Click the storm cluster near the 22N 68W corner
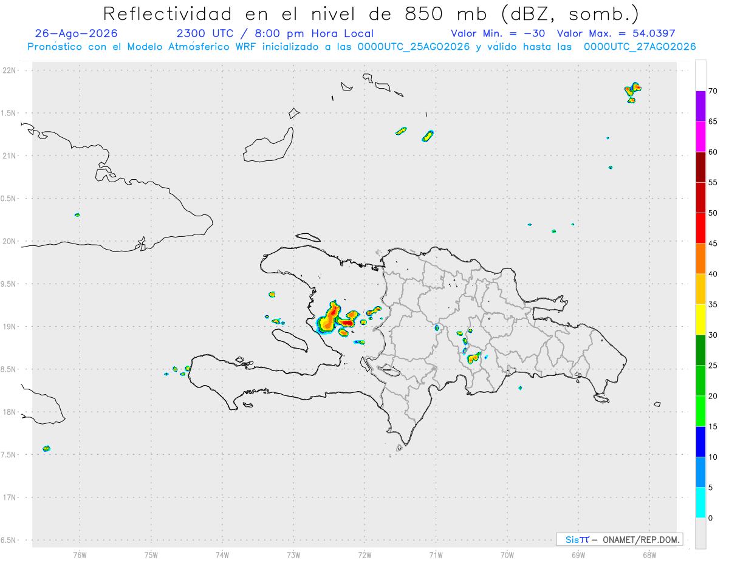Screen dimensions: 729x563 (632, 92)
